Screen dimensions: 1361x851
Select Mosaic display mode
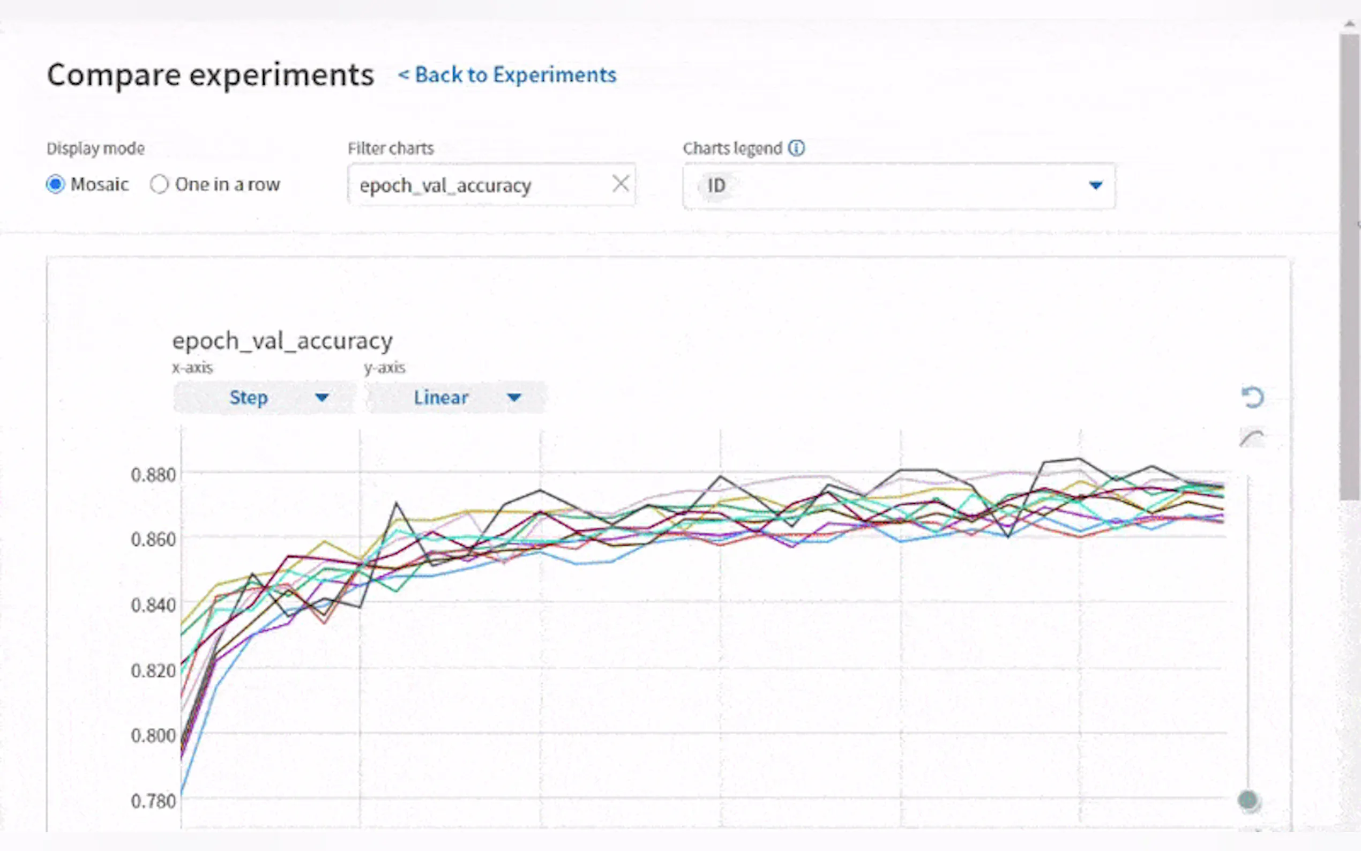pyautogui.click(x=56, y=184)
